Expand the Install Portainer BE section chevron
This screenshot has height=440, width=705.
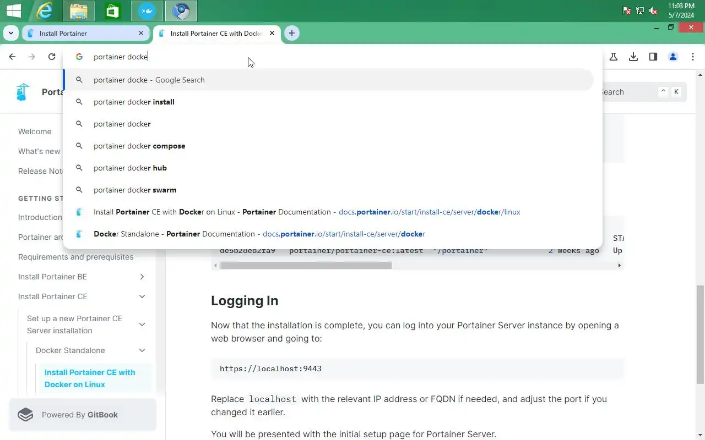(x=142, y=277)
